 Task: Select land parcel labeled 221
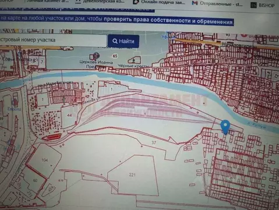(132, 175)
